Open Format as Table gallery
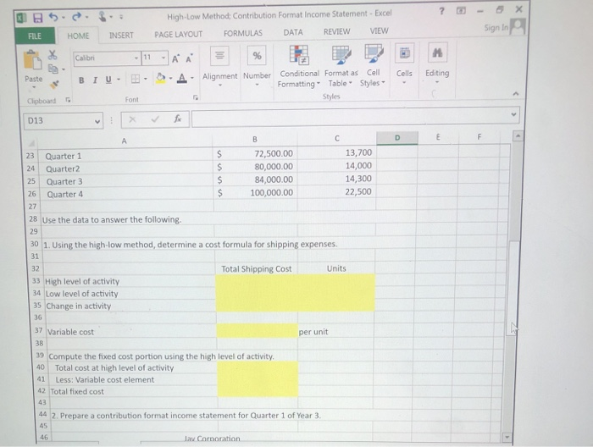 click(341, 67)
